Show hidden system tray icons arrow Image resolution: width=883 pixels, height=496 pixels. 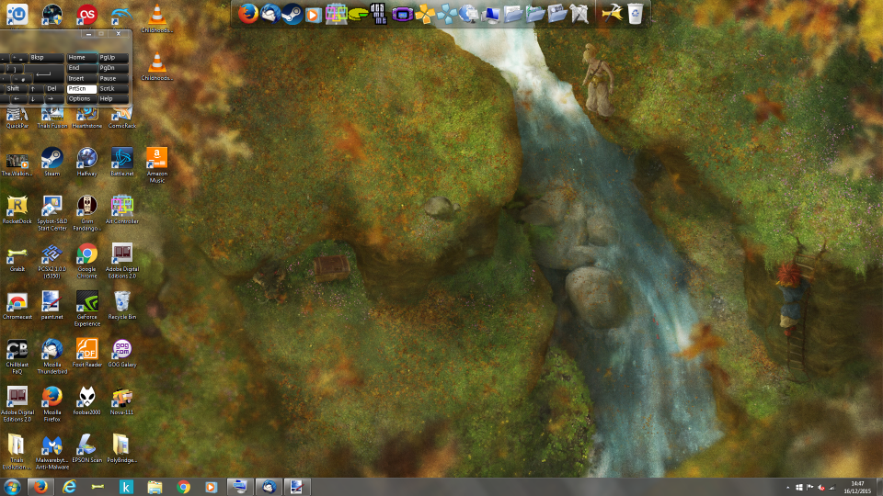787,488
